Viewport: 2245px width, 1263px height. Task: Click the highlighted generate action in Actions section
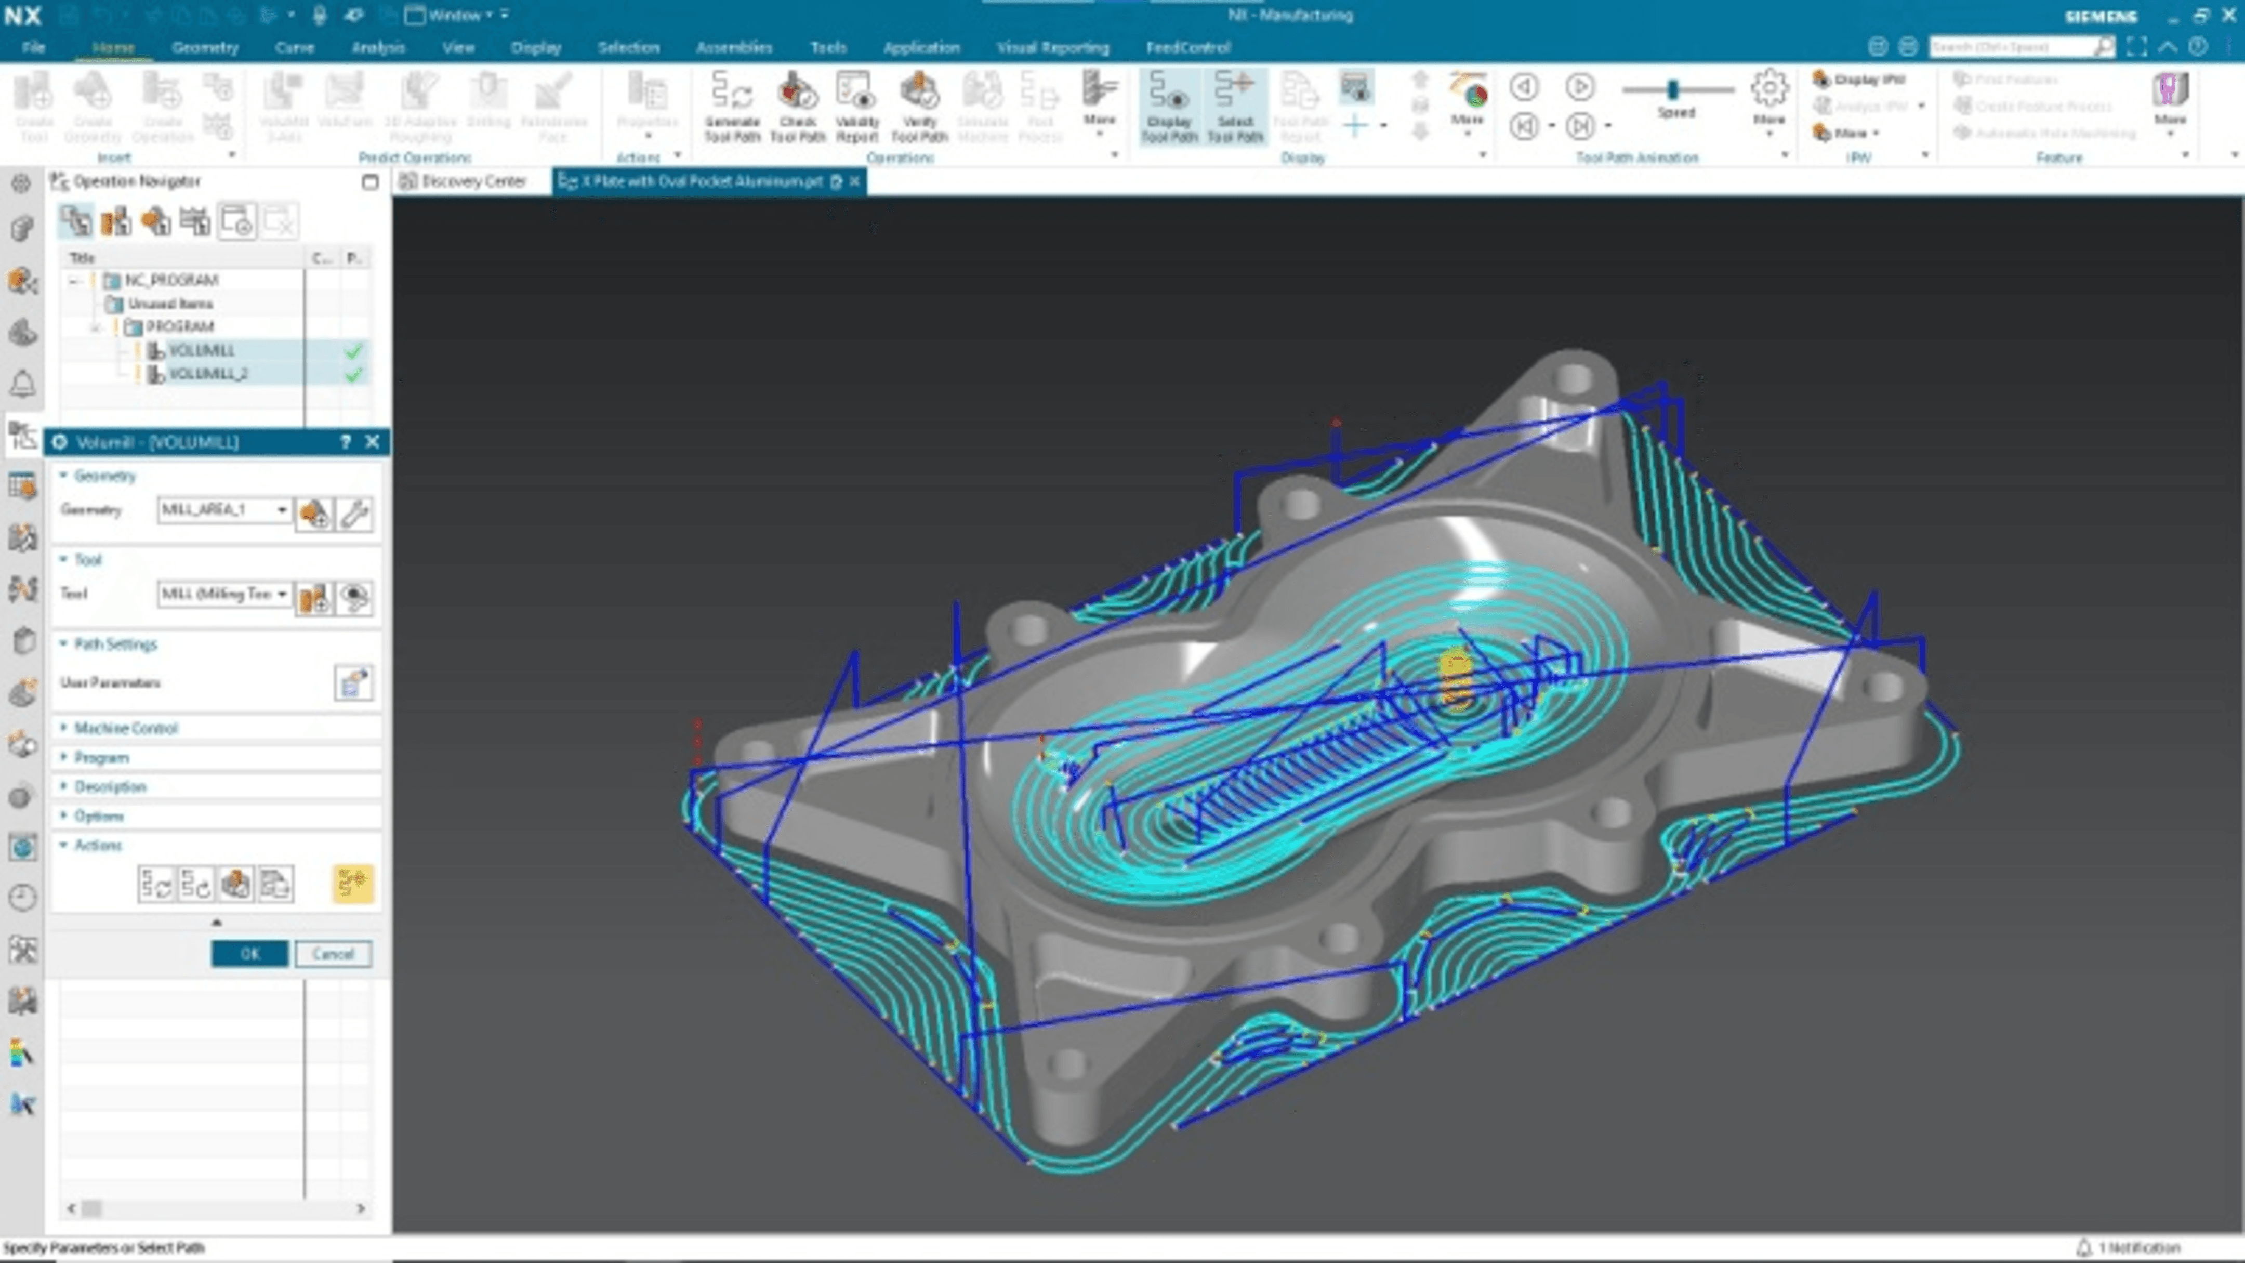(353, 883)
